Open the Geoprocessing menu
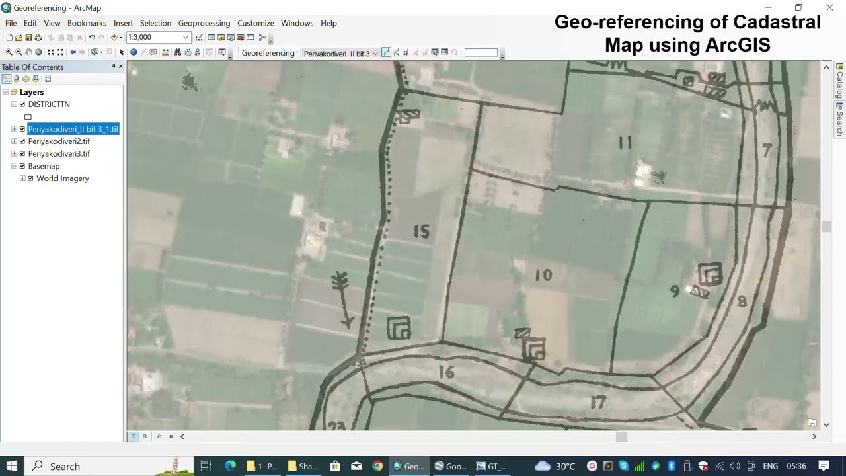The image size is (846, 476). click(204, 23)
